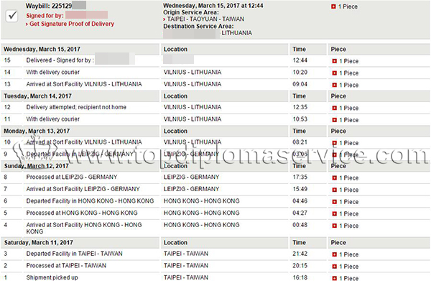Click TAIPEI - TAIWAN location in 20:15 row
Viewport: 431px width, 281px height.
point(186,266)
